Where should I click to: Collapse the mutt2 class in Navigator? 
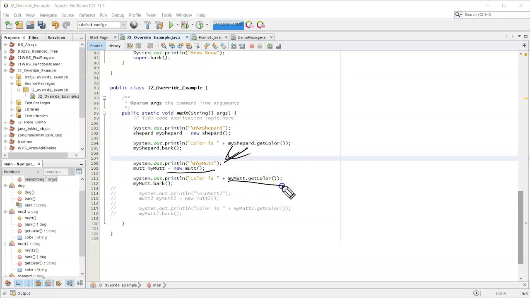point(5,244)
